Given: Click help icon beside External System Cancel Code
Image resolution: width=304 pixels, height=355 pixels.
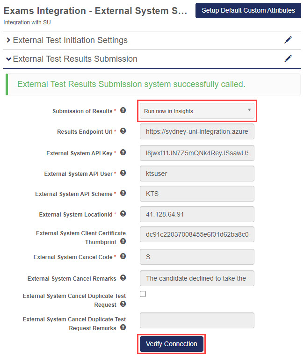Looking at the screenshot, I should (x=123, y=256).
